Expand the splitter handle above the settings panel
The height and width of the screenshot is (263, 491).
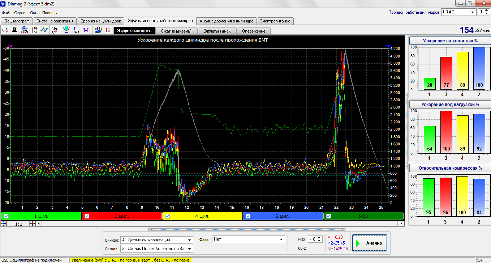(247, 229)
